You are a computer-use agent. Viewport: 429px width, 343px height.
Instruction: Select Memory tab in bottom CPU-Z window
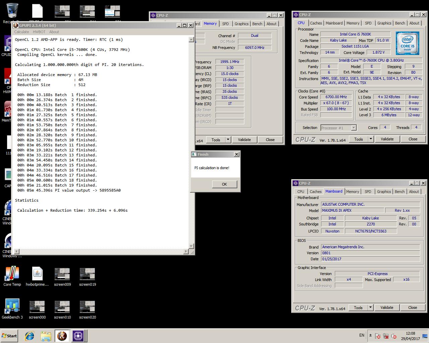pyautogui.click(x=353, y=192)
